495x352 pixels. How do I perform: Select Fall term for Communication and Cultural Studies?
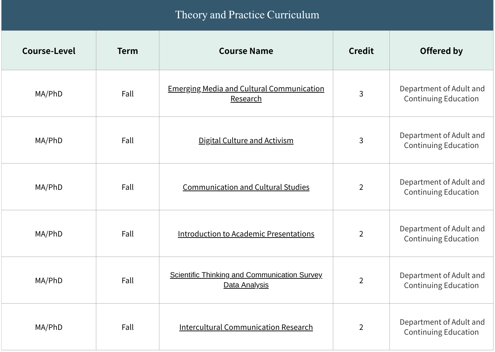127,187
